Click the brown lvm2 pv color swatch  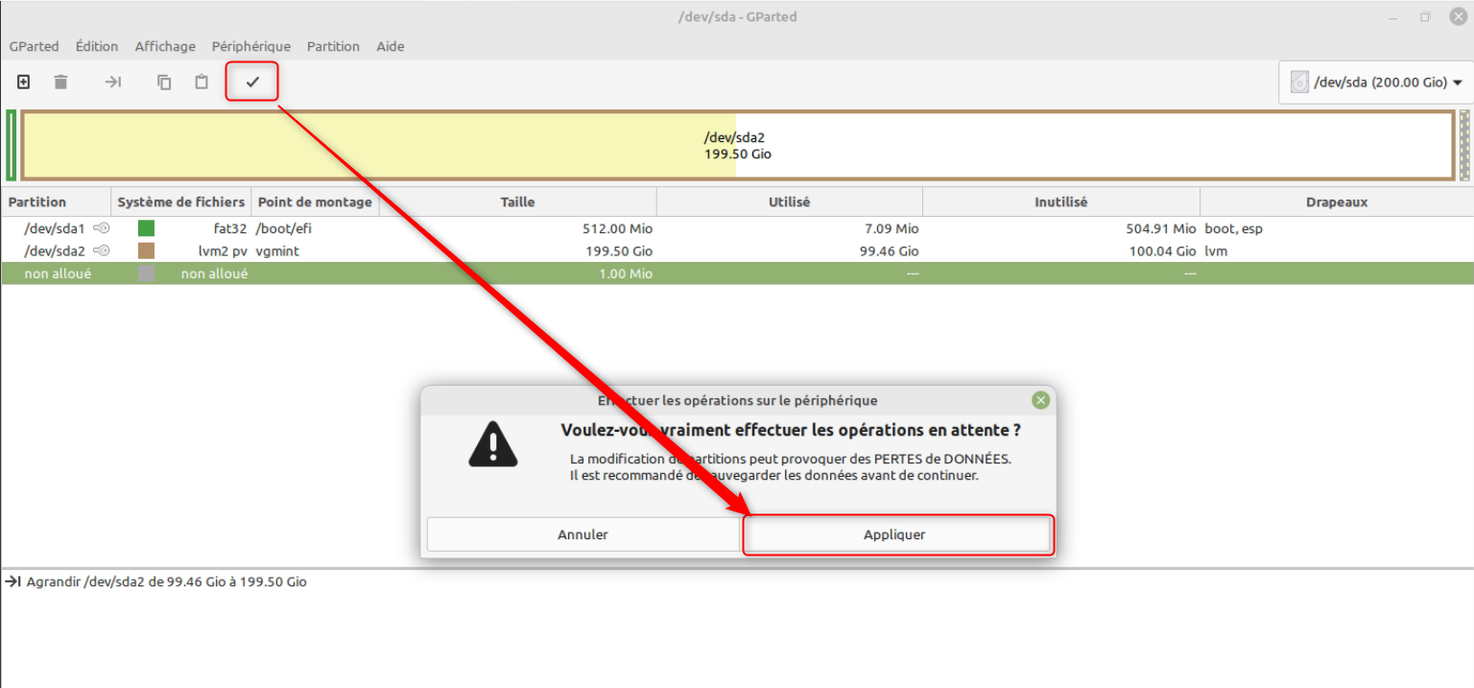pos(146,250)
